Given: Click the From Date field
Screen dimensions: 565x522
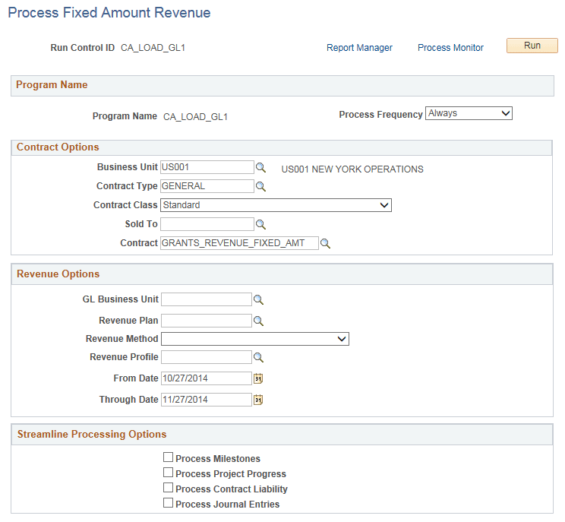Looking at the screenshot, I should 207,378.
